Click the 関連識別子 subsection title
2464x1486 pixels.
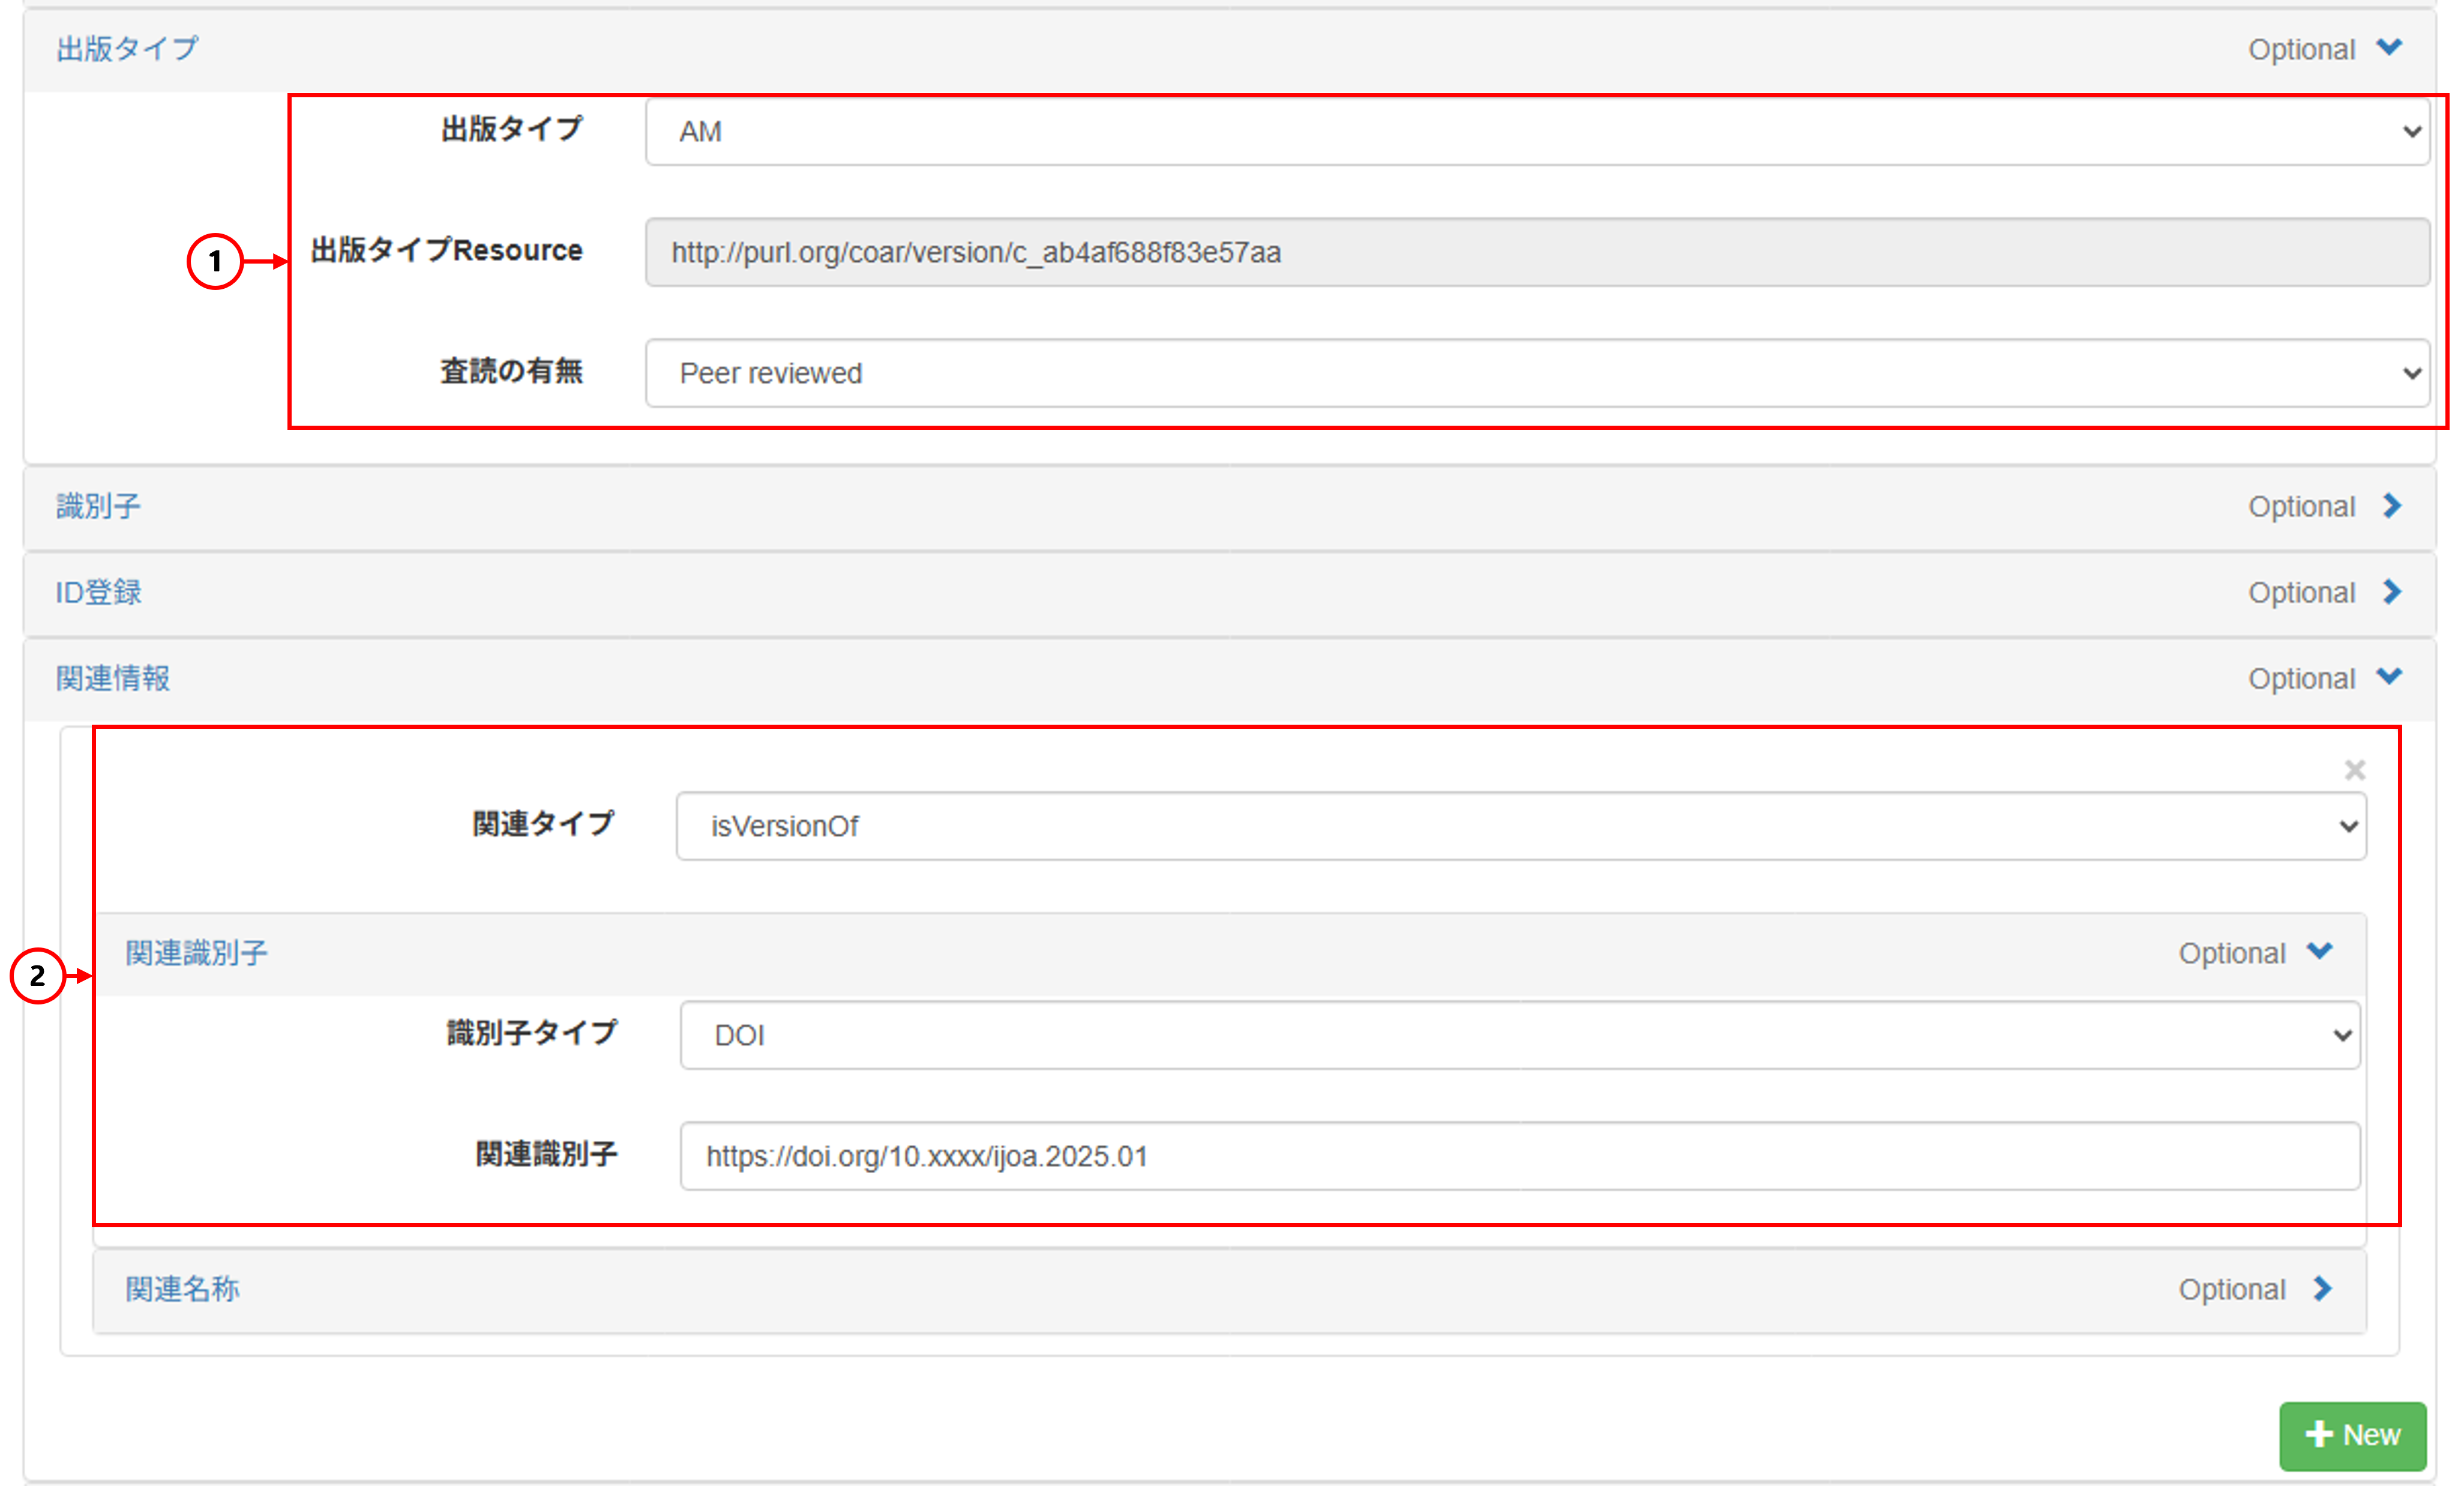point(196,952)
